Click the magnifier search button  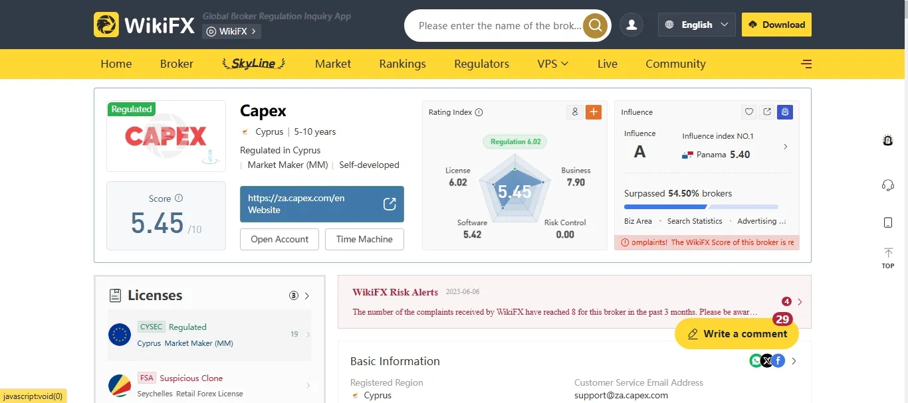click(x=596, y=26)
